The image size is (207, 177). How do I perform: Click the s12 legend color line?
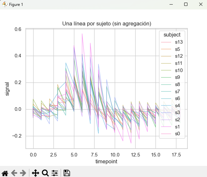166,56
